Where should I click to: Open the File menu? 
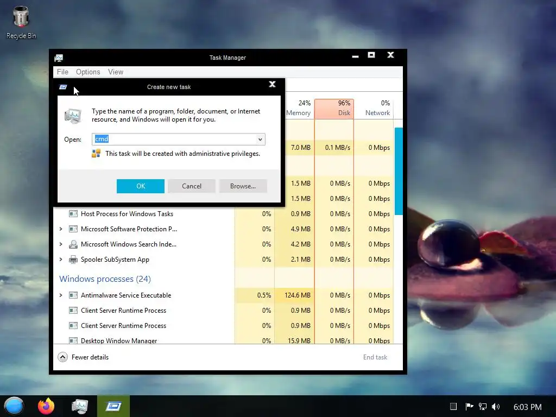[62, 72]
